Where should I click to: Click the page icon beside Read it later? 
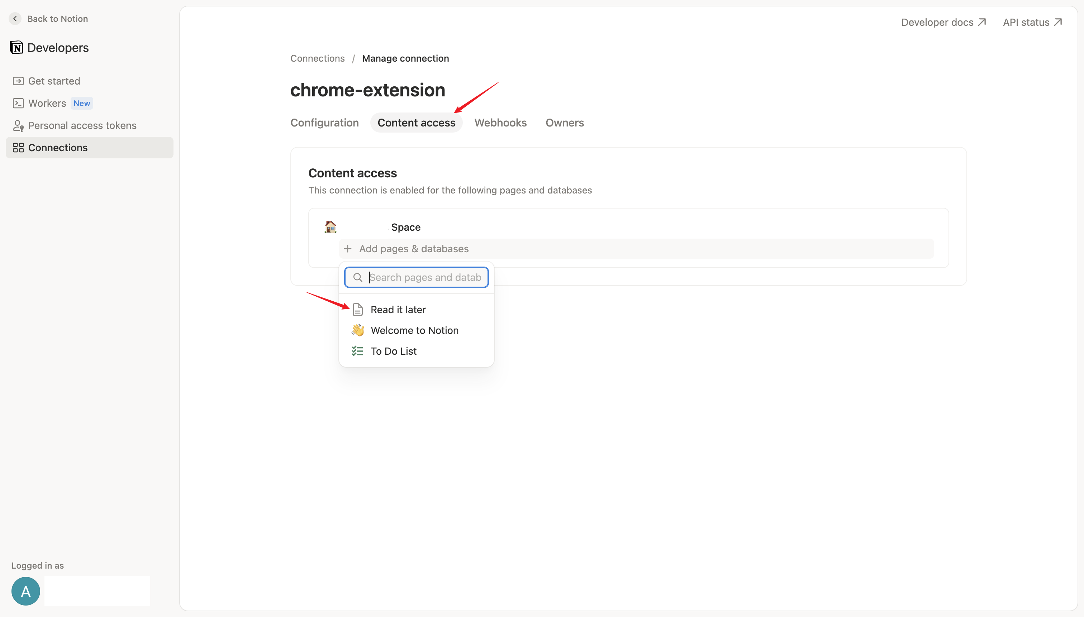pos(357,310)
